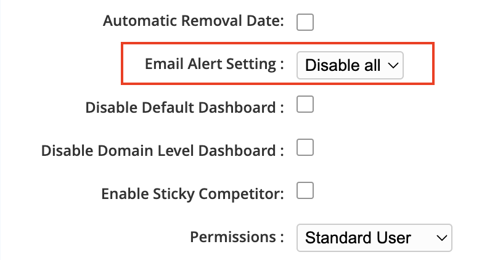Toggle the Enable Sticky Competitor checkbox
This screenshot has height=260, width=487.
tap(305, 191)
